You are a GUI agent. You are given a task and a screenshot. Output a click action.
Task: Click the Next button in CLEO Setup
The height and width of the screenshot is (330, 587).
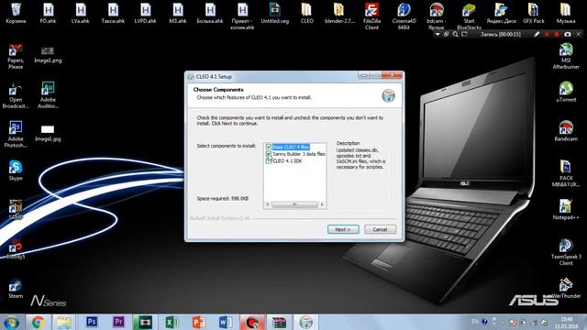pyautogui.click(x=343, y=229)
